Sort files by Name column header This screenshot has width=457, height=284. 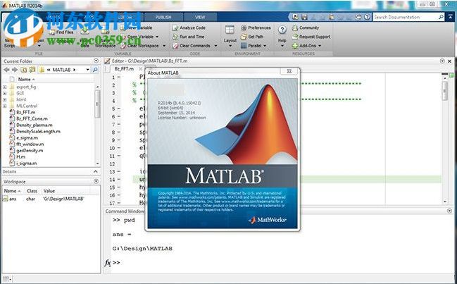pyautogui.click(x=26, y=80)
